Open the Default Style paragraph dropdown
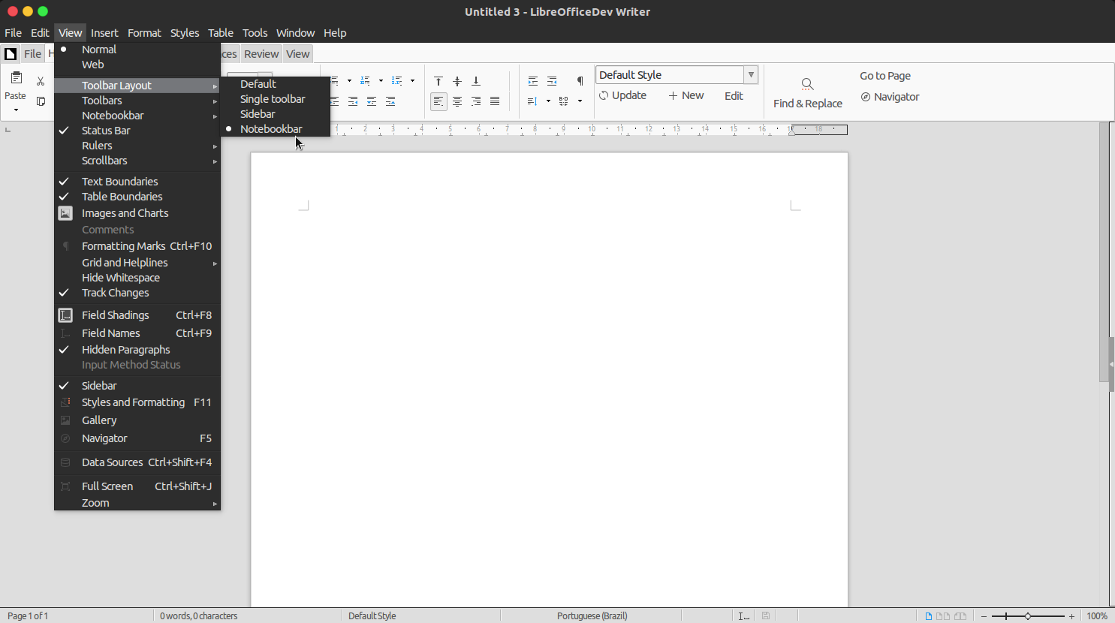Viewport: 1115px width, 623px height. tap(750, 74)
